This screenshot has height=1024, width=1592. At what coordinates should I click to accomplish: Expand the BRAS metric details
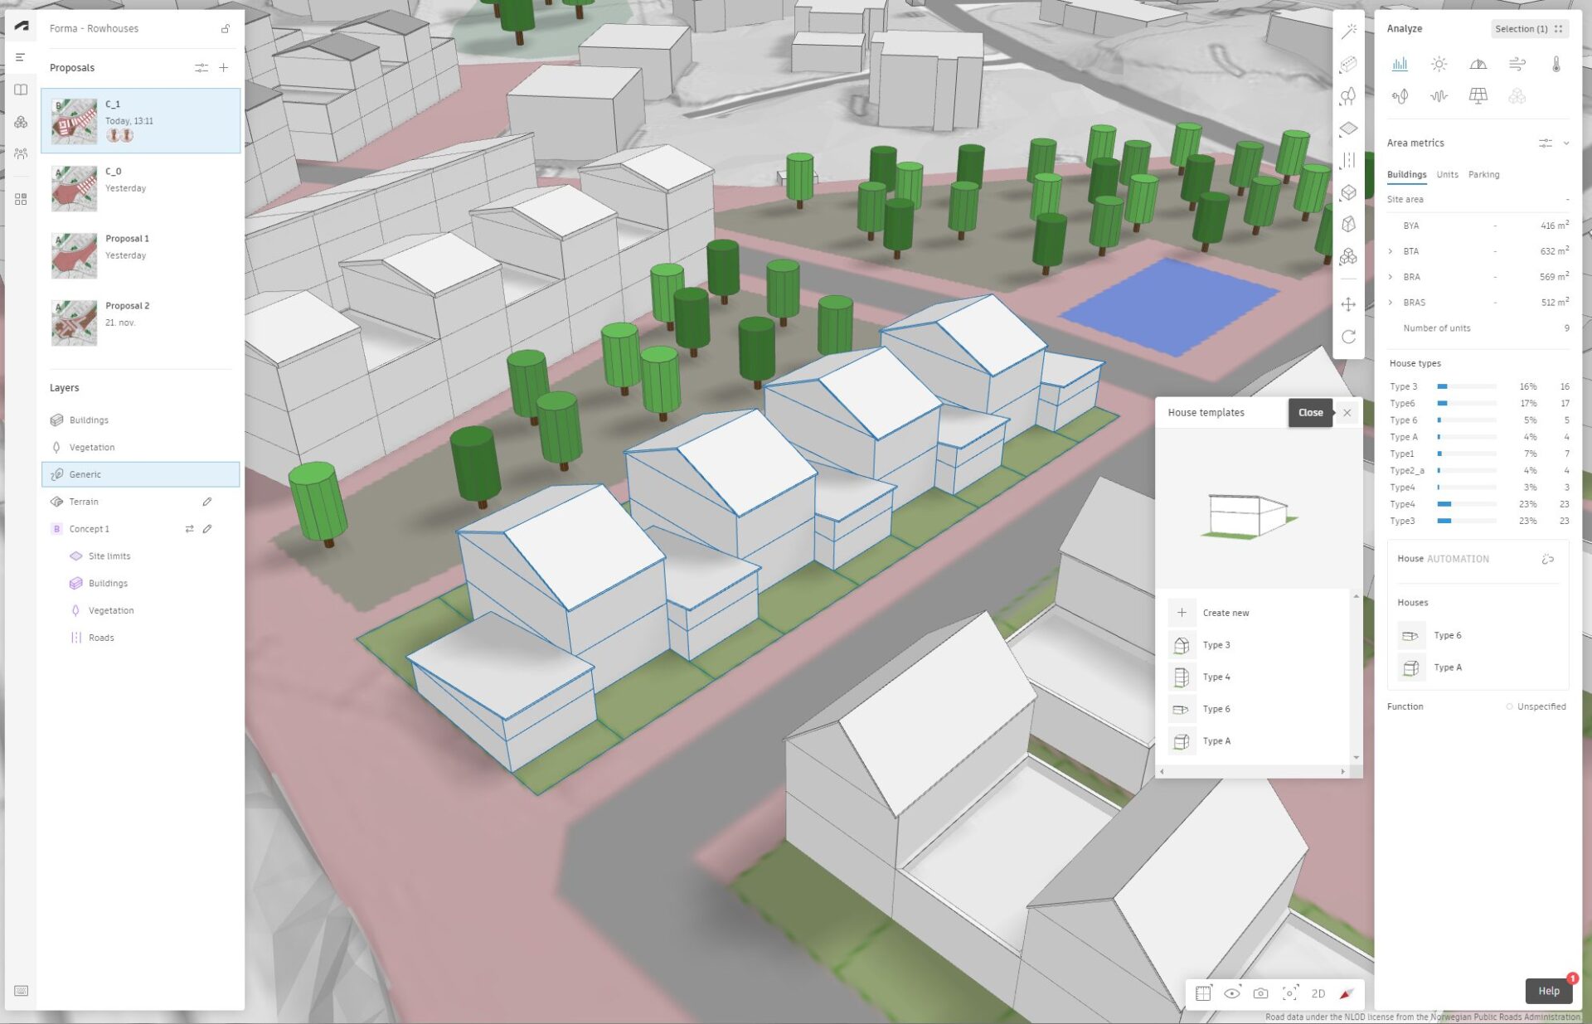point(1391,303)
